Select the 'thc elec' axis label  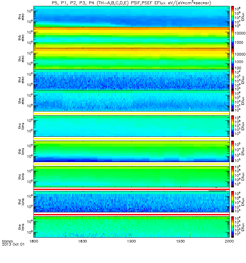(21, 59)
